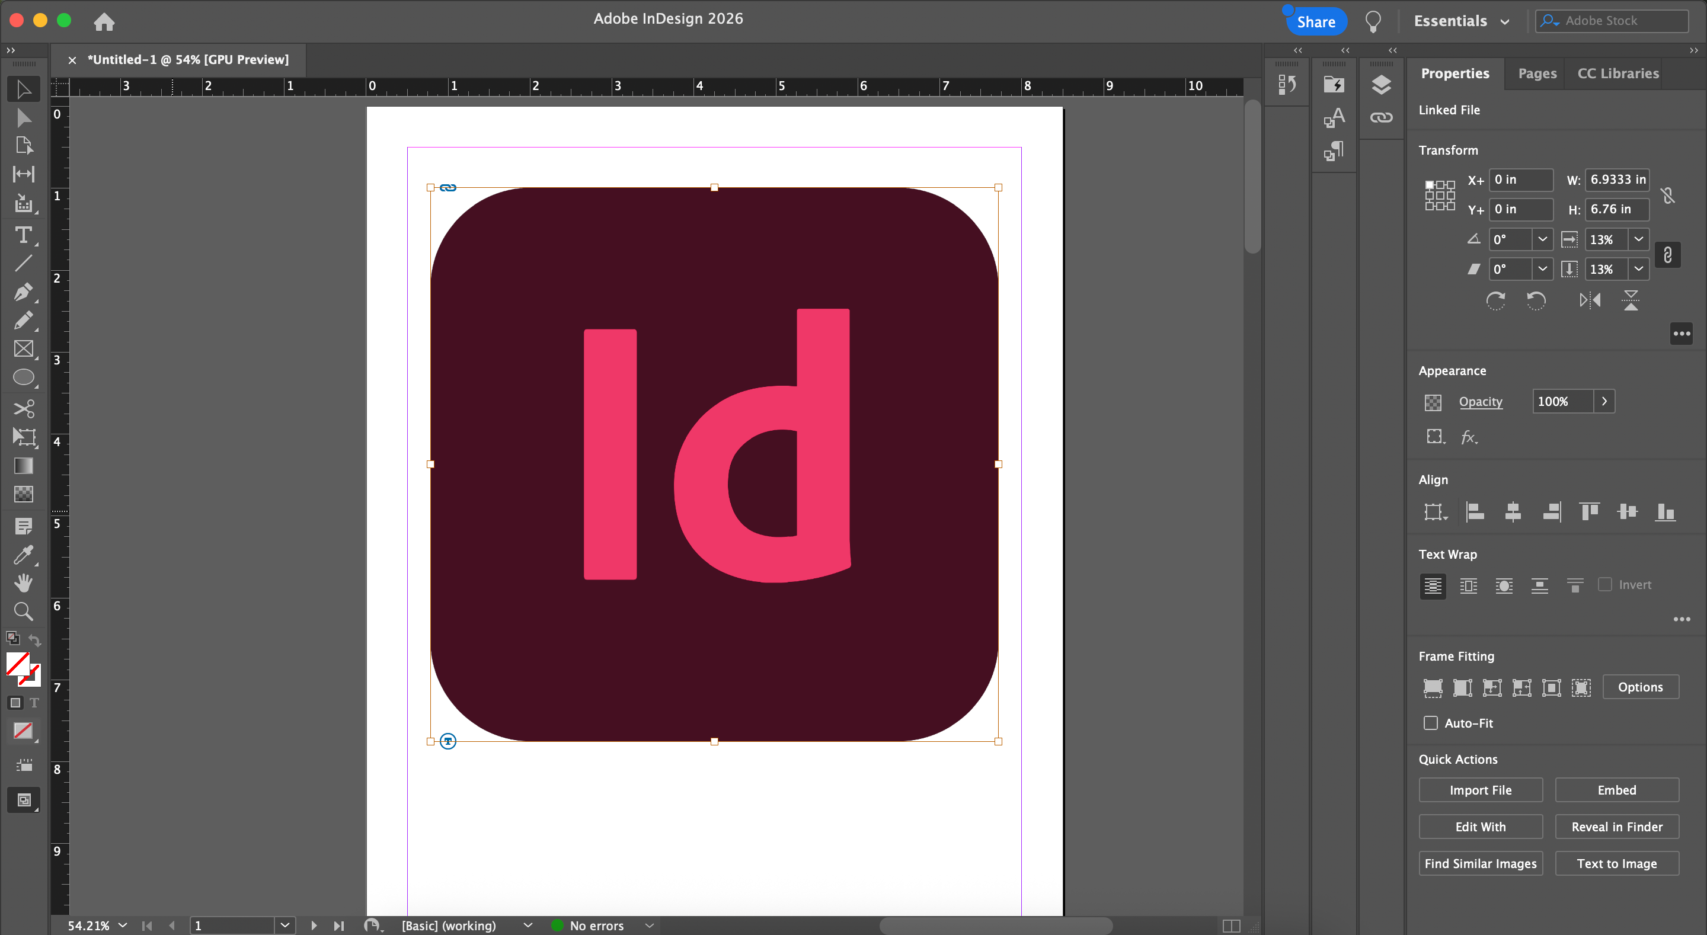This screenshot has height=935, width=1707.
Task: Click the Embed button
Action: coord(1616,790)
